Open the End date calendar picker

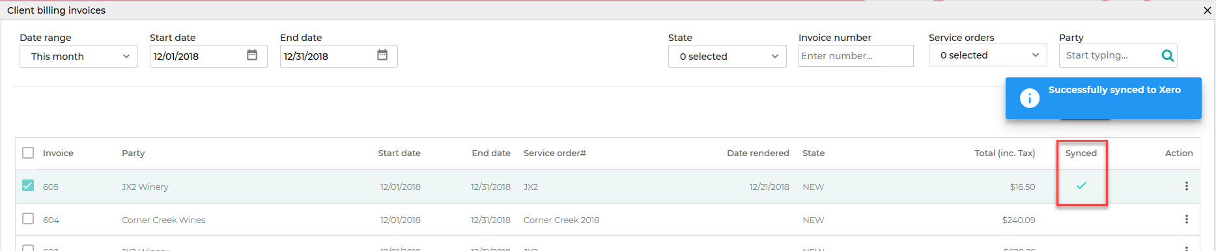[382, 55]
